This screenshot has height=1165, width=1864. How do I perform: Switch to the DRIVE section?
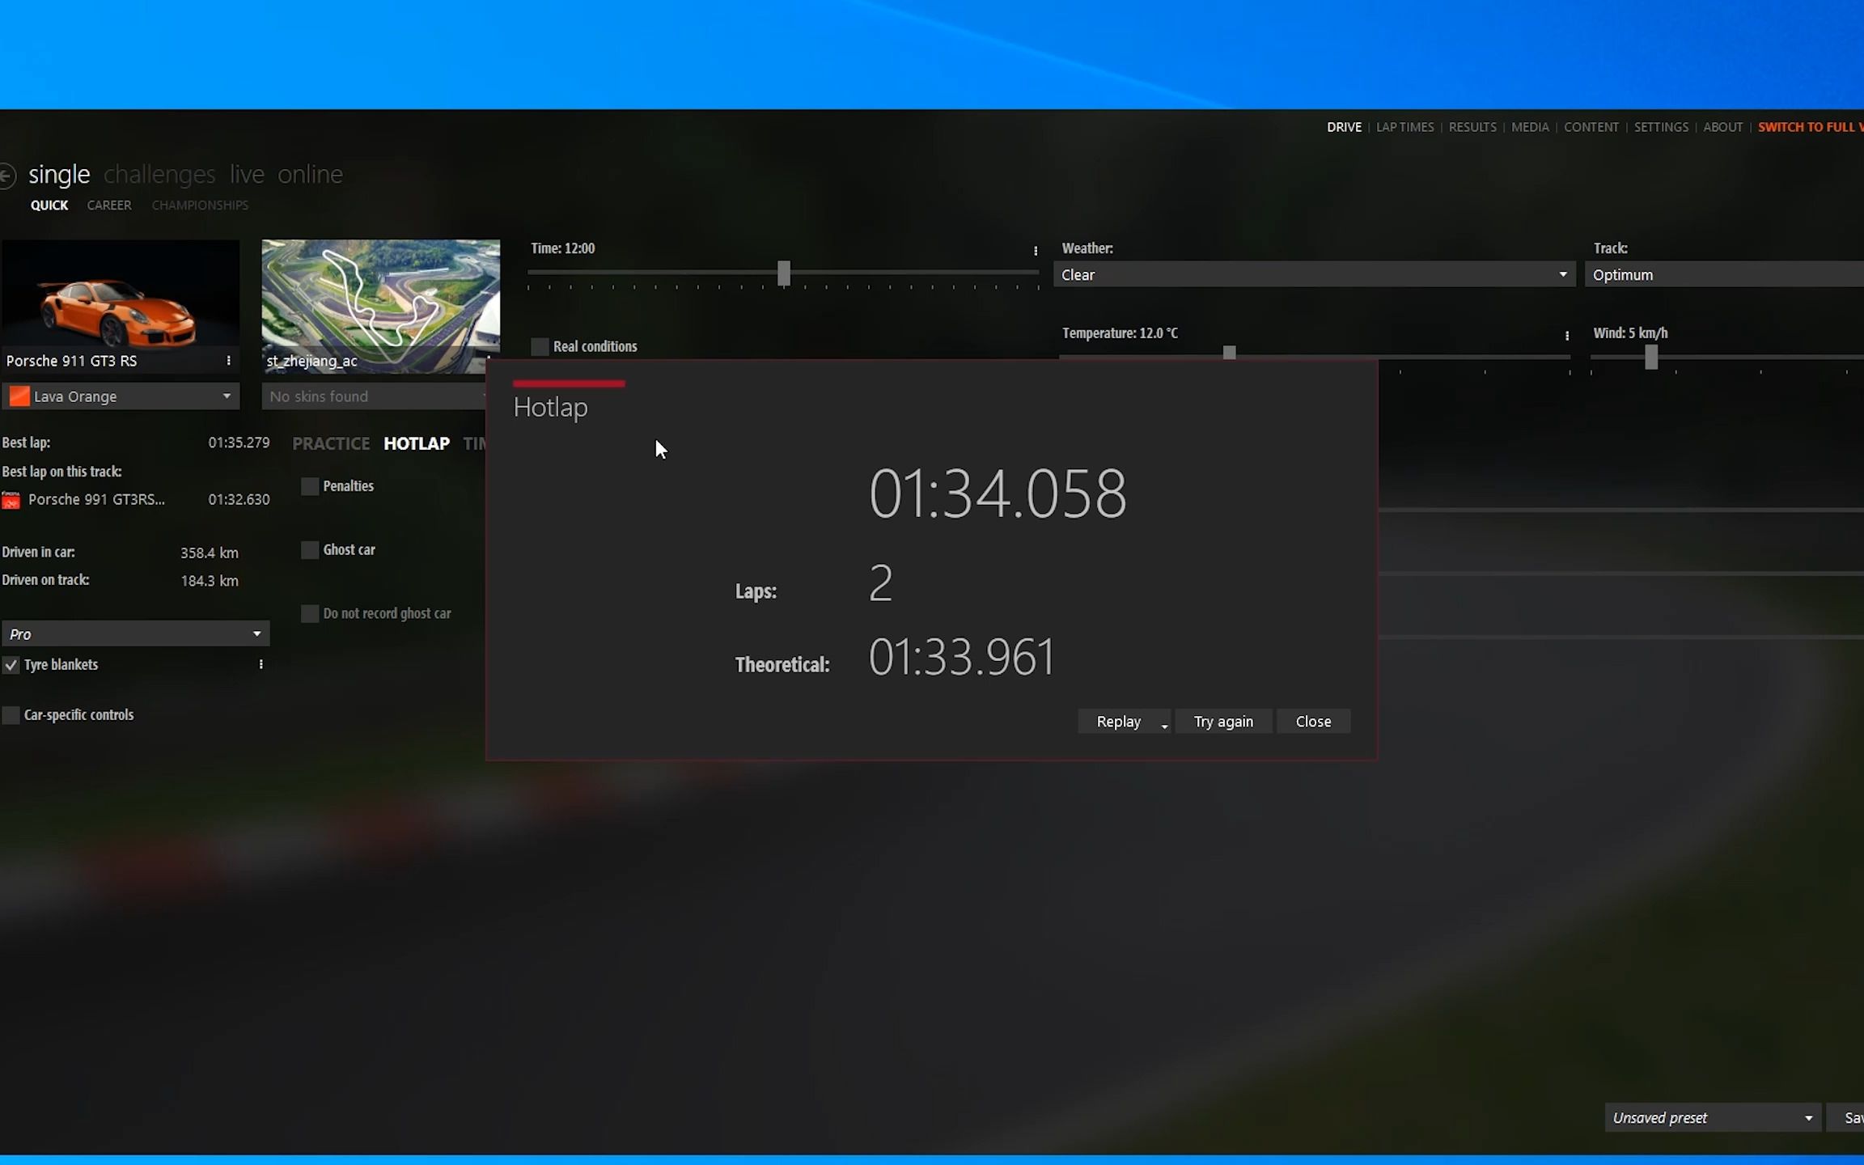pyautogui.click(x=1344, y=127)
